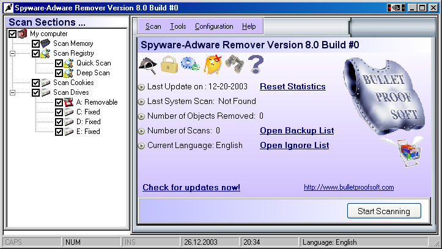Click the detective hat magnifier scan icon
Viewport: 442px width, 249px height.
149,65
